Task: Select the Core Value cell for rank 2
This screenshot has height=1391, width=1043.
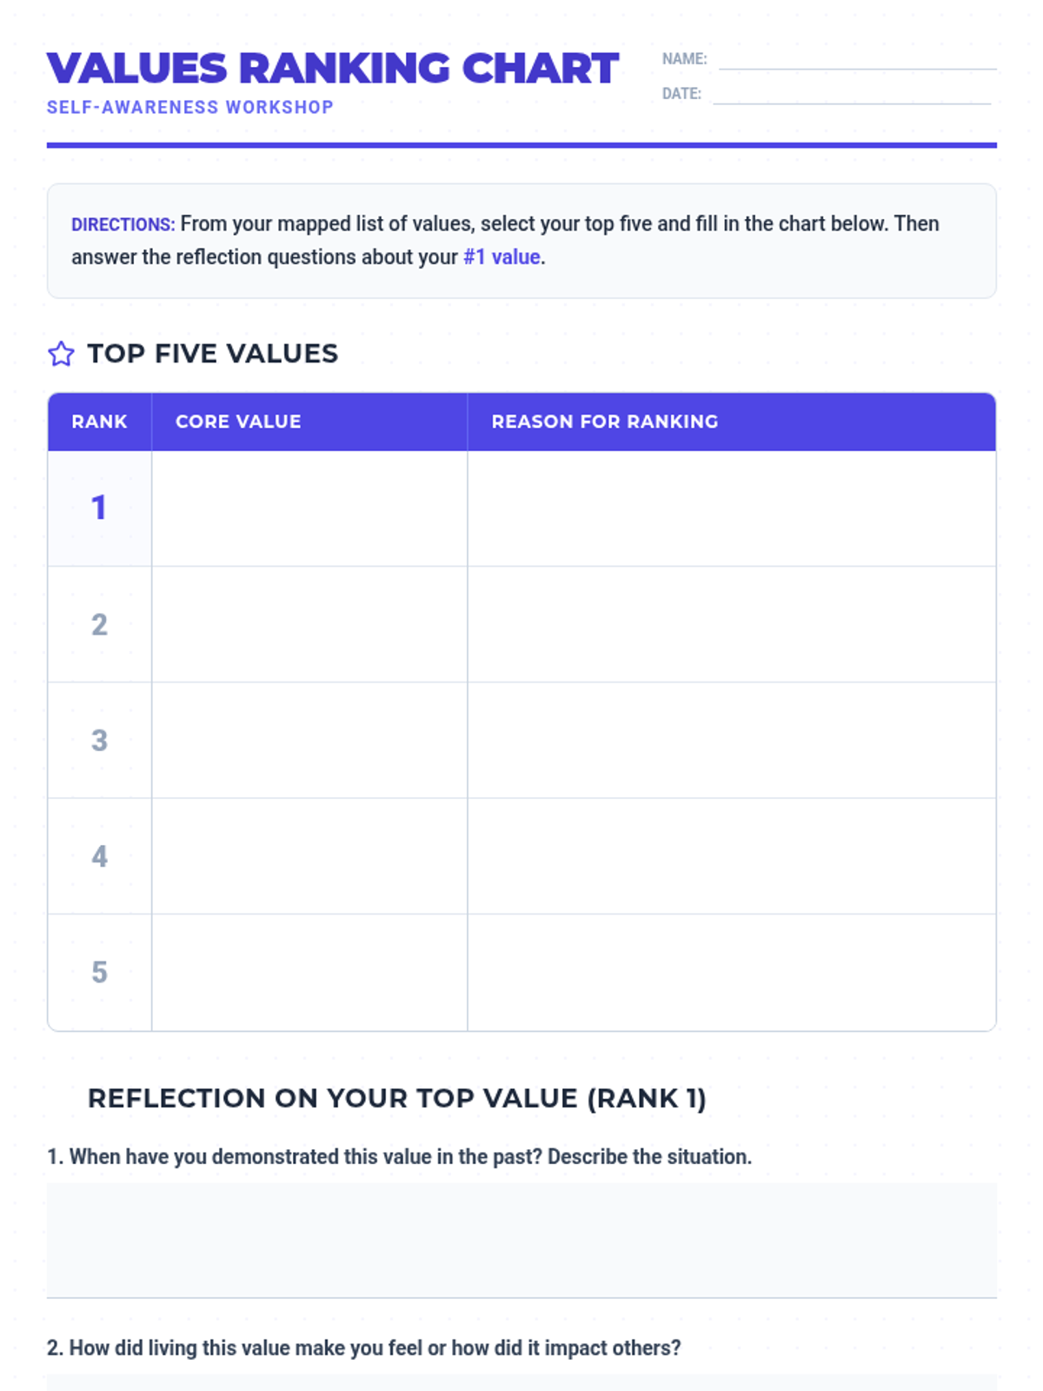Action: tap(309, 624)
